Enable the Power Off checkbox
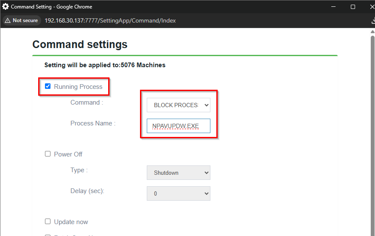Image resolution: width=375 pixels, height=236 pixels. 48,154
